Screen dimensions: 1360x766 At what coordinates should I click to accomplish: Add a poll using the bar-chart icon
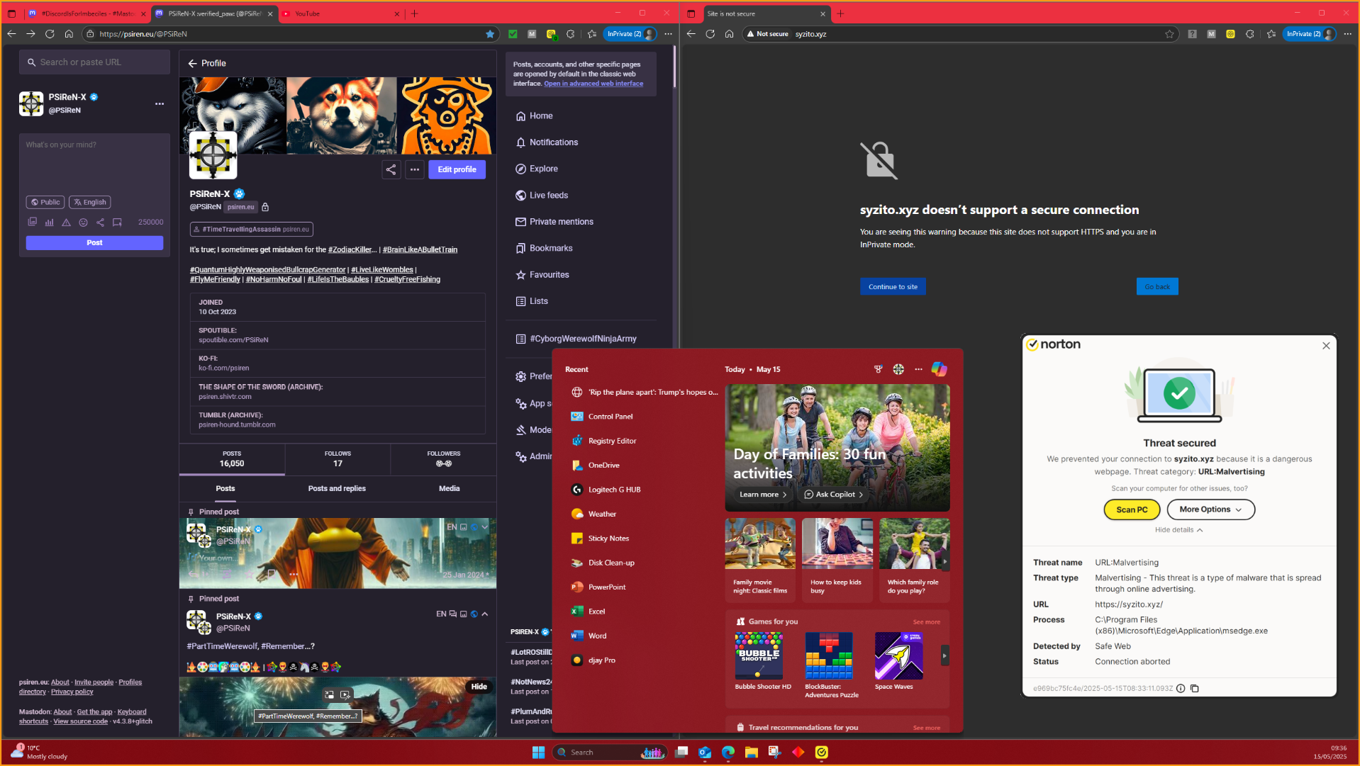(x=49, y=222)
